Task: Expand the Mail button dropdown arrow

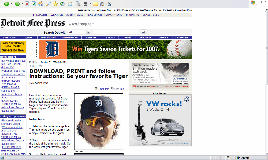Action: (x=73, y=4)
